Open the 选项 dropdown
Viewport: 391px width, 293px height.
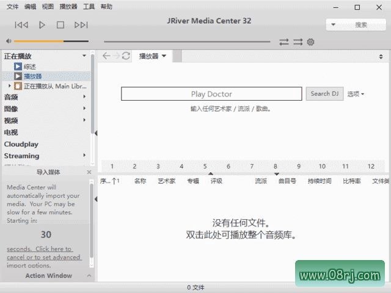(x=356, y=94)
